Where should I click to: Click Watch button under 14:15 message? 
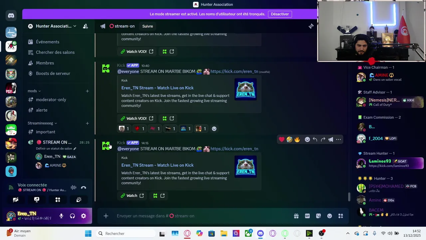tap(132, 196)
